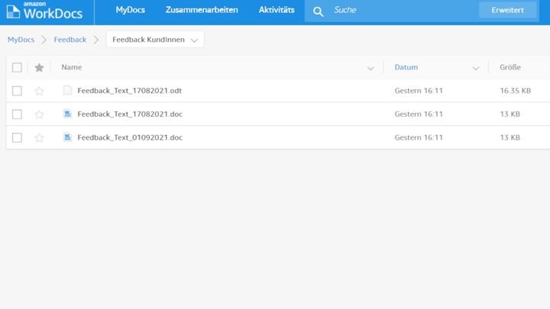Viewport: 550px width, 309px height.
Task: Select the checkbox for Feedback_Text_01092021.doc
Action: [x=17, y=137]
